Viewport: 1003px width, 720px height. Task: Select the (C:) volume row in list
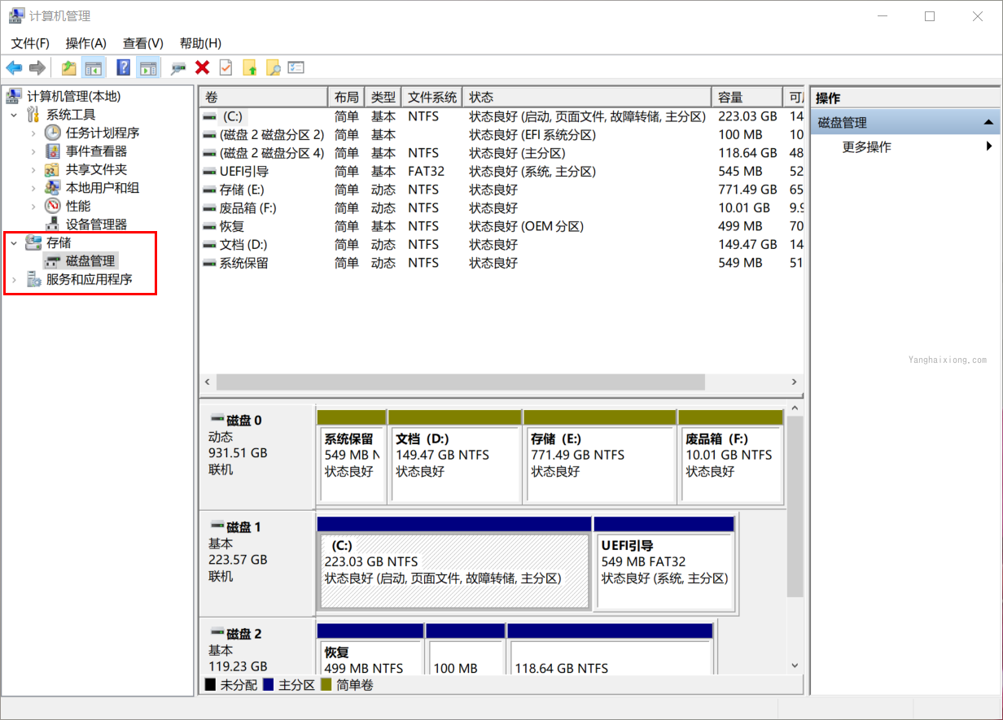(502, 116)
